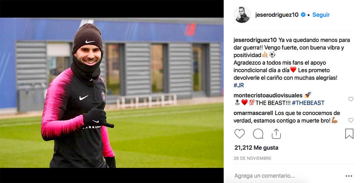Screen dimensions: 362x183
Task: Open jeserodriguez10 username in the caption
Action: (255, 40)
